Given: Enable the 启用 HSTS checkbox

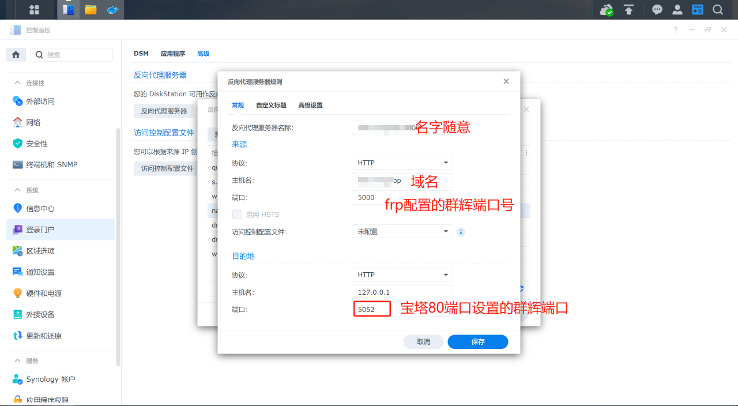Looking at the screenshot, I should click(x=237, y=214).
